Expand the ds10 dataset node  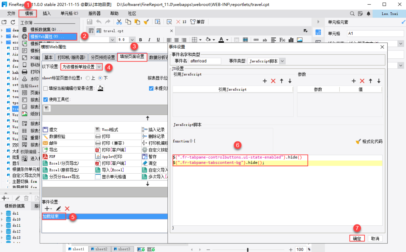point(2,219)
